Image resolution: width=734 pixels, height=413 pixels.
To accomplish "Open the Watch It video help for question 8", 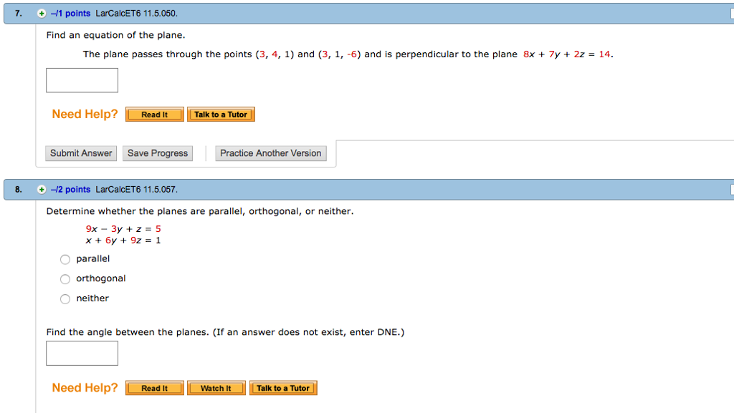I will (x=216, y=387).
